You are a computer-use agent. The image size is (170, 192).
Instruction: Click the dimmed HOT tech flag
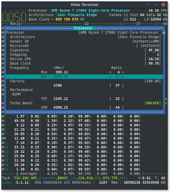[123, 178]
